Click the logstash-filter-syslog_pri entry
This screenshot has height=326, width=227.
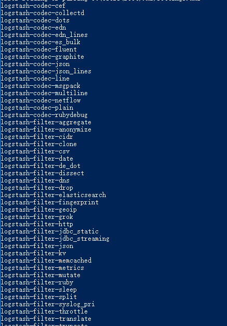click(x=48, y=304)
